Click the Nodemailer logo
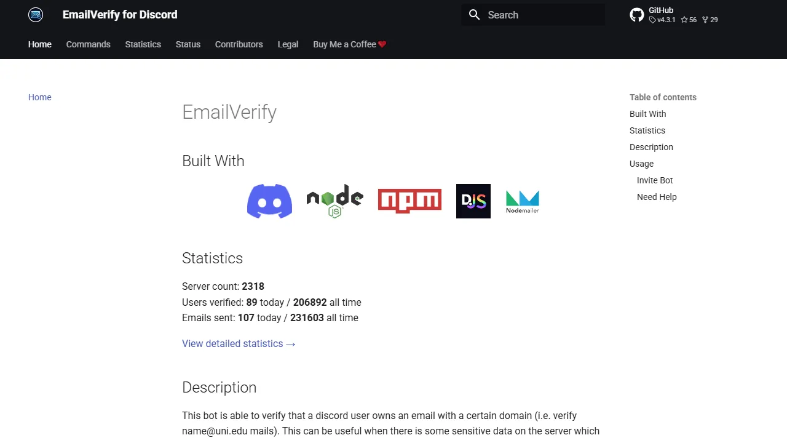 522,201
